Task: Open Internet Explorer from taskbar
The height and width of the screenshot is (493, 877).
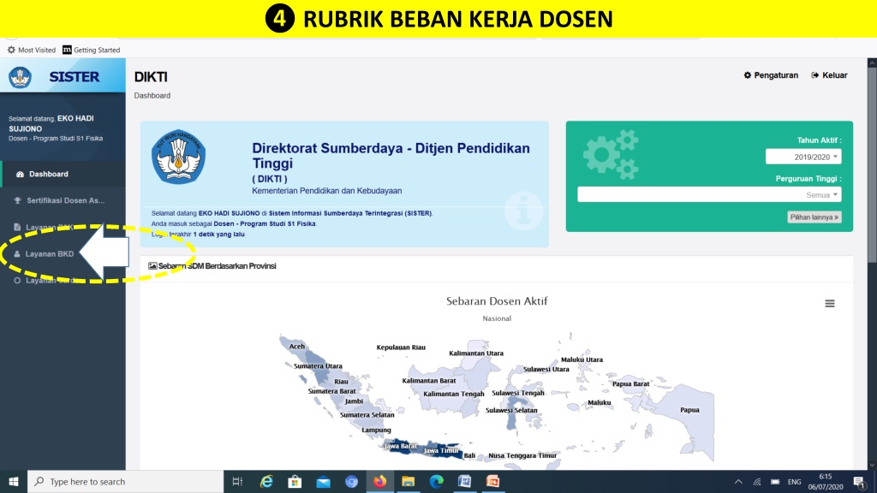Action: (x=267, y=481)
